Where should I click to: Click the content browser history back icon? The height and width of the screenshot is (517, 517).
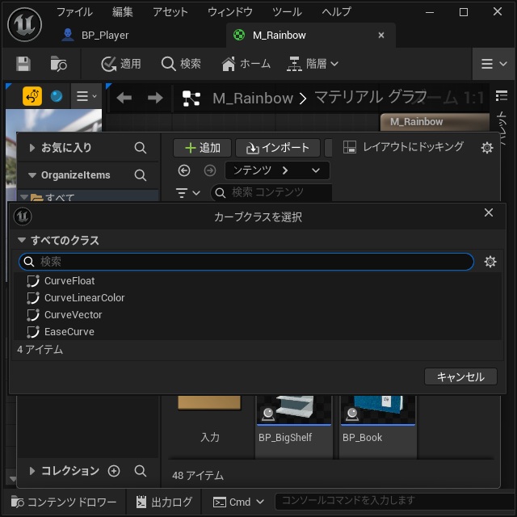click(184, 170)
